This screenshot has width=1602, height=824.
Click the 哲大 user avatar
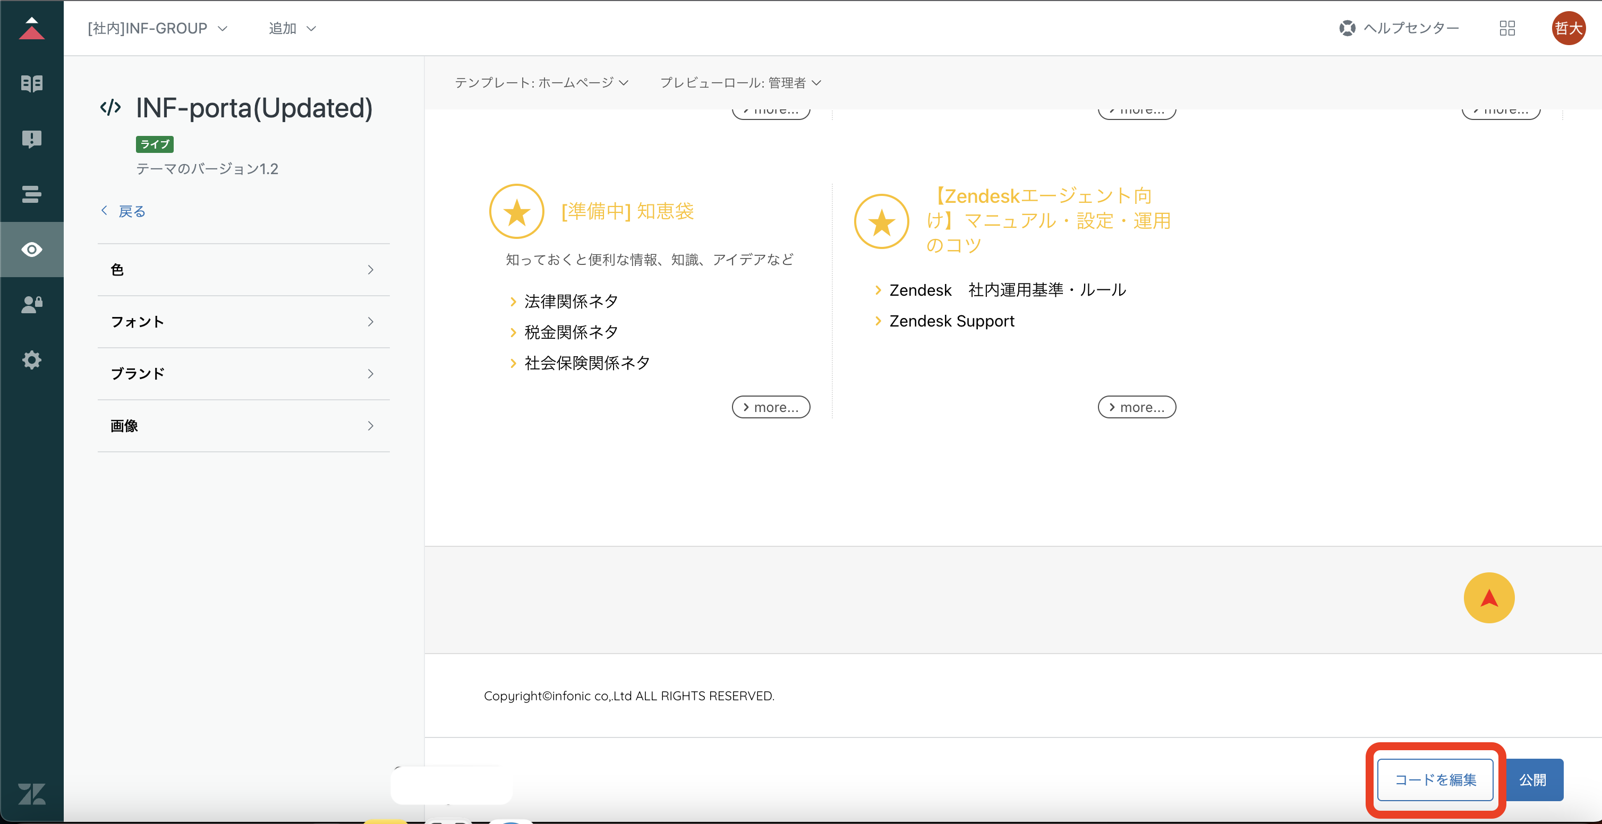[x=1569, y=28]
